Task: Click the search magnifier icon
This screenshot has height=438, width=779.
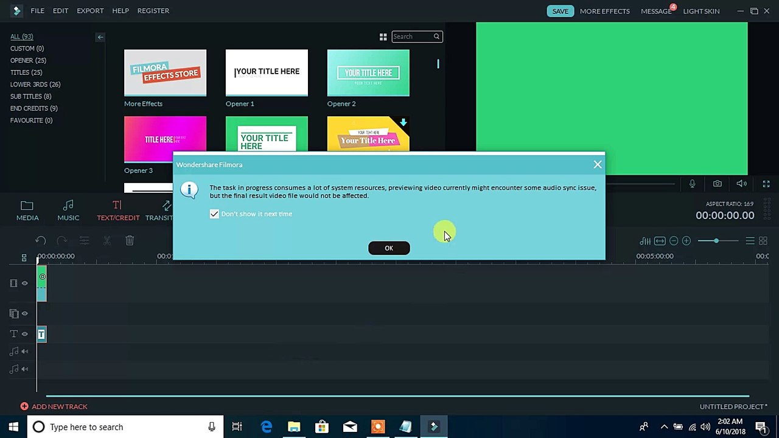Action: click(436, 36)
